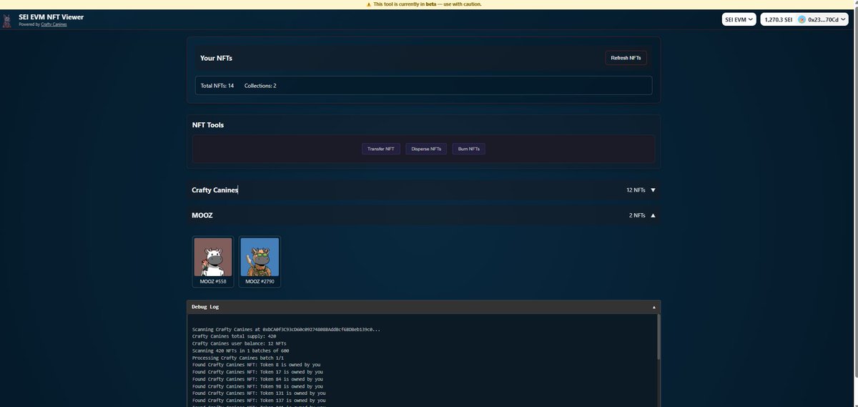Screen dimensions: 858x407
Task: Click the 'Collections: 2' text
Action: click(260, 86)
